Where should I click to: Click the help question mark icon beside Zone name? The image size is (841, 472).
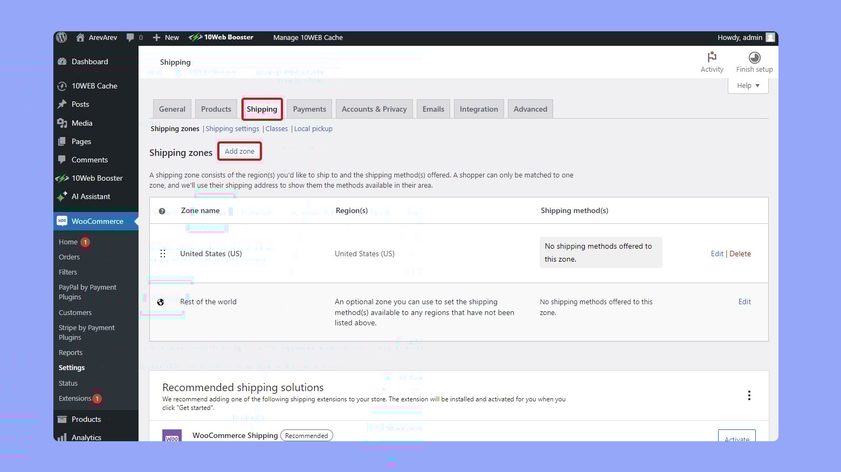click(x=162, y=211)
